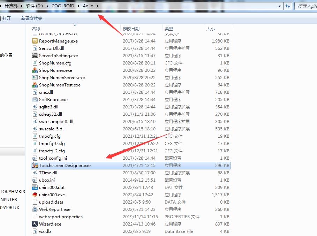Go to COOLROID folder breadcrumb
The height and width of the screenshot is (236, 317).
pyautogui.click(x=63, y=6)
